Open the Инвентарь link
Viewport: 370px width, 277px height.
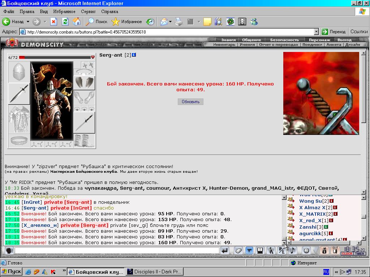coord(224,44)
